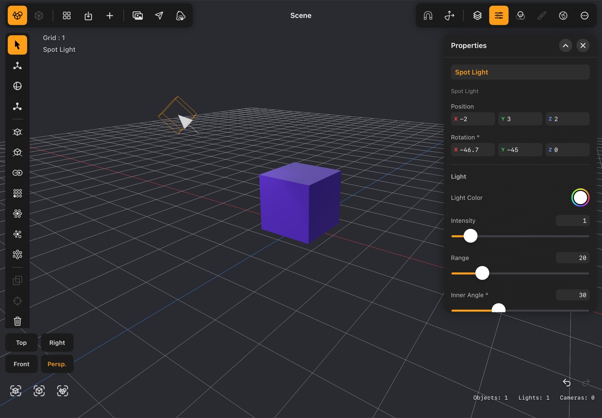The height and width of the screenshot is (418, 602).
Task: Open the import (download tray) icon
Action: click(x=88, y=15)
